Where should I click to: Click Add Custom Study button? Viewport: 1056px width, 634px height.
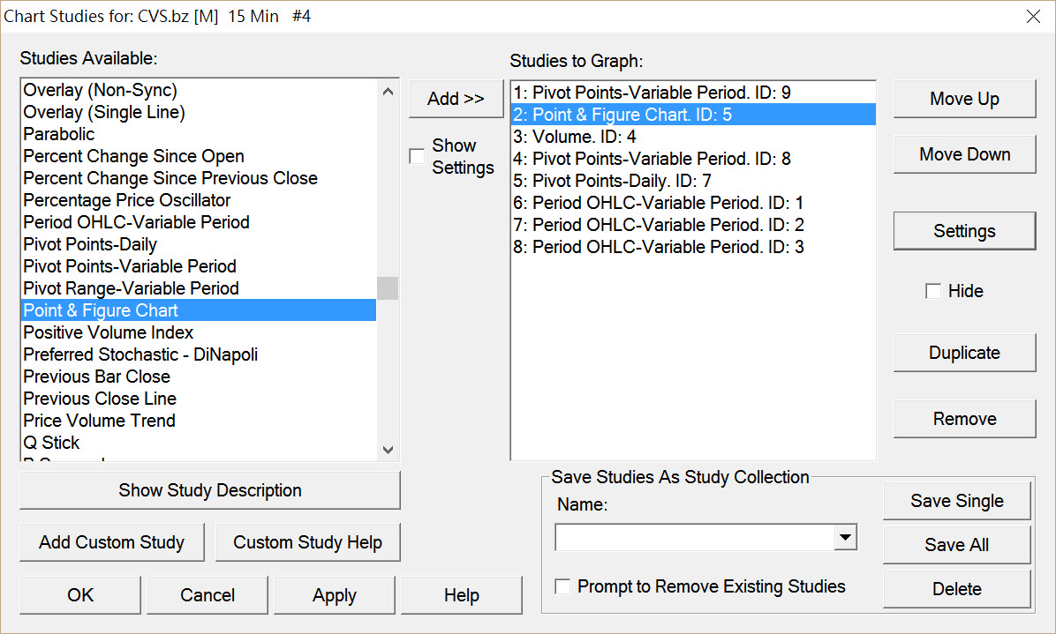point(112,542)
